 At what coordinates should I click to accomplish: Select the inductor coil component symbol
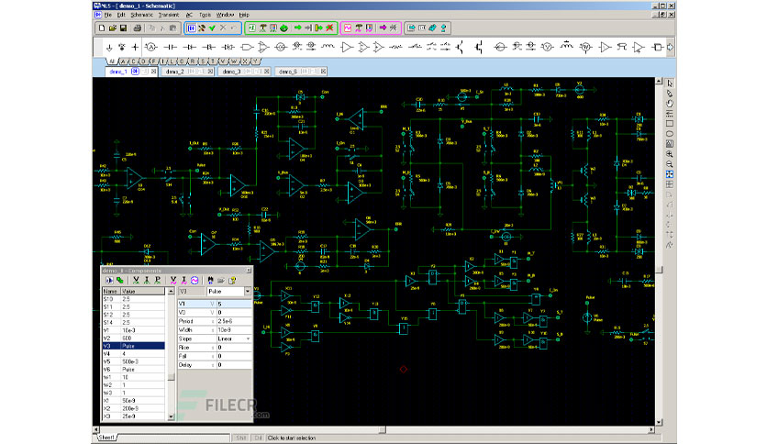[328, 47]
